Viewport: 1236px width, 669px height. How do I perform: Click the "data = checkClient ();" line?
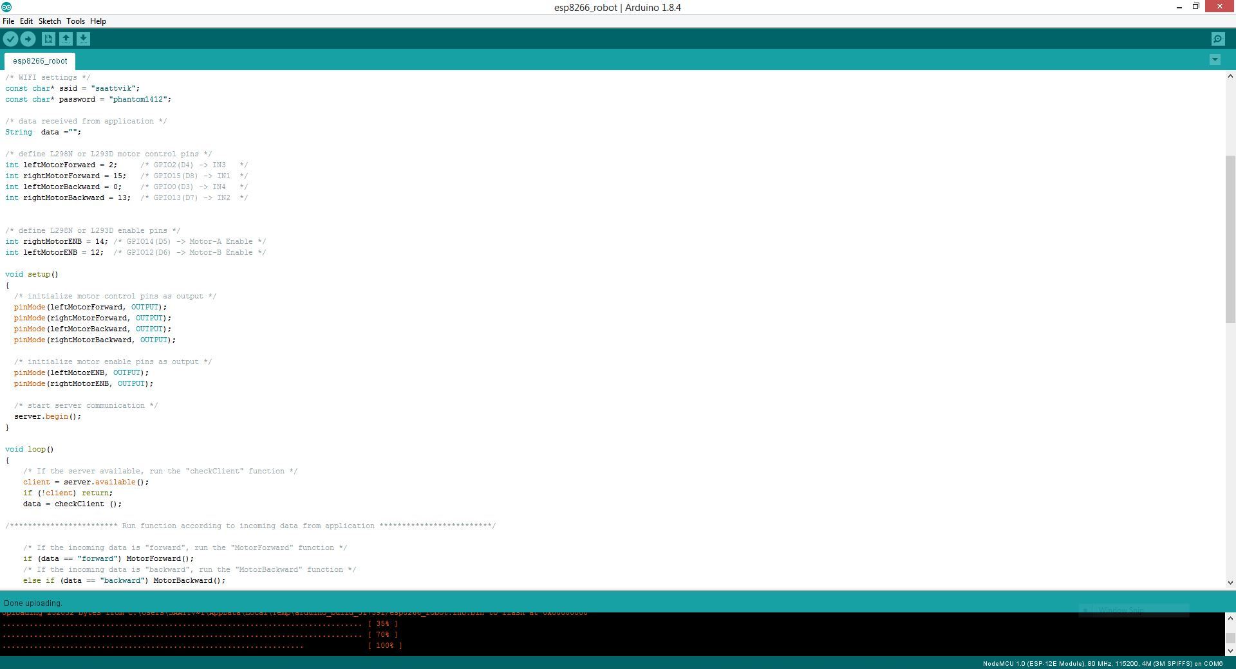pos(72,504)
